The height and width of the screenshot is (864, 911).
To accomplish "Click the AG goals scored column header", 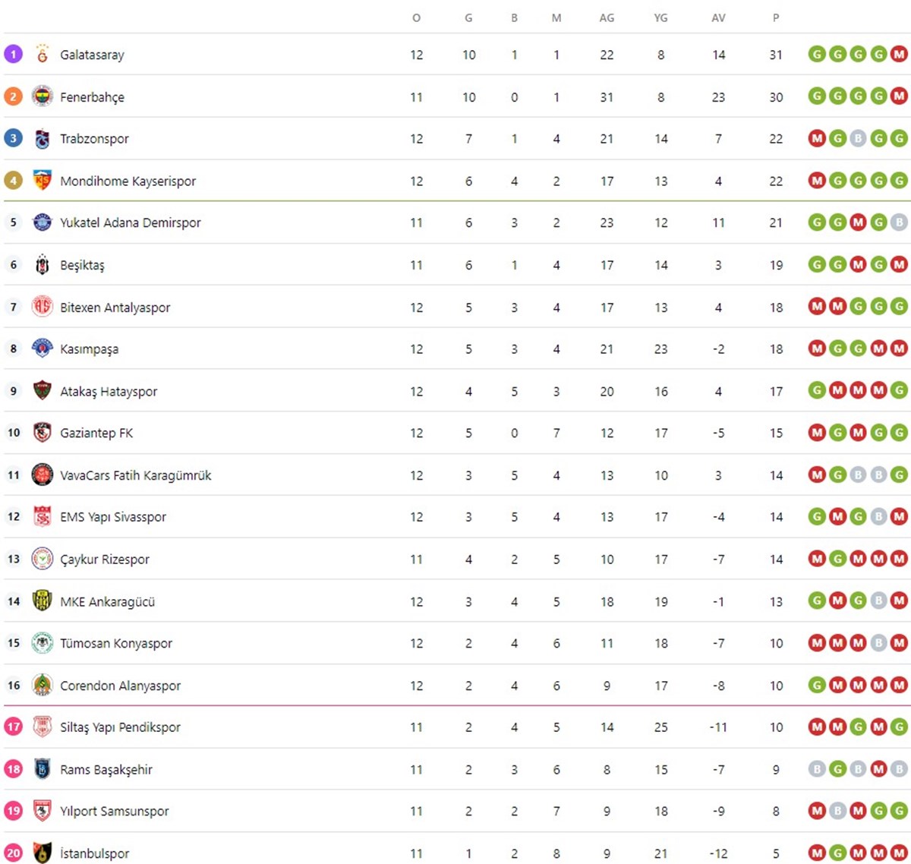I will click(607, 17).
